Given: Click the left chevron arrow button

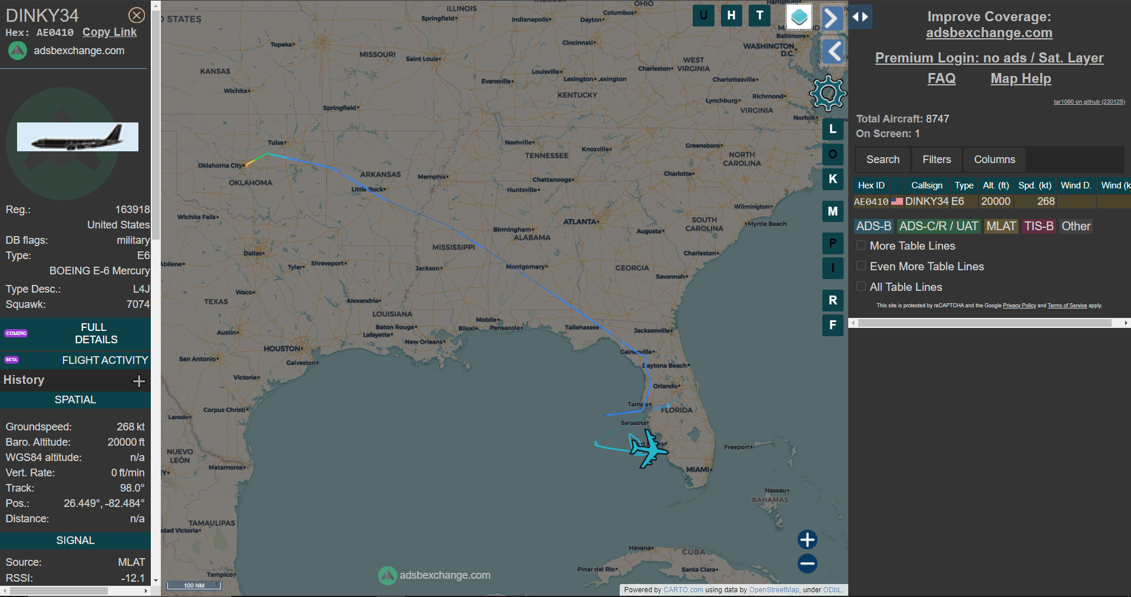Looking at the screenshot, I should point(833,52).
